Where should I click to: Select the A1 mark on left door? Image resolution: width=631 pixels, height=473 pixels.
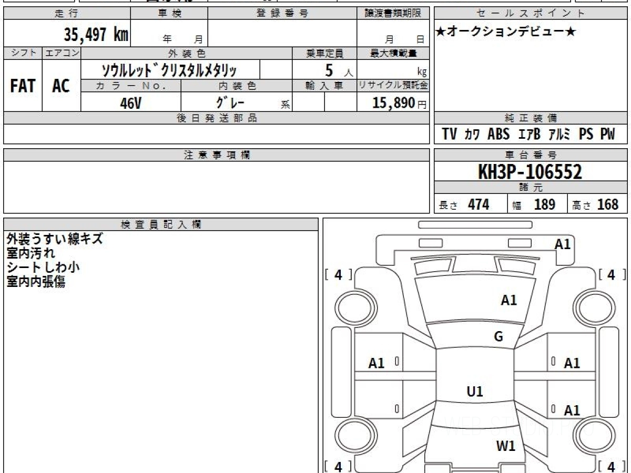click(376, 363)
